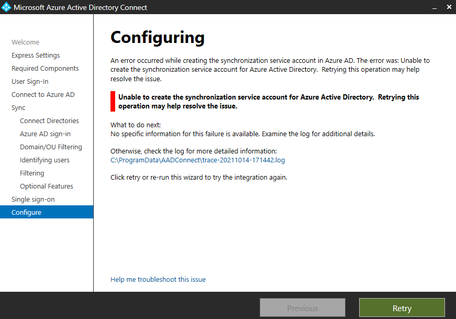The height and width of the screenshot is (319, 456).
Task: Select the Welcome step in the sidebar
Action: (x=25, y=42)
